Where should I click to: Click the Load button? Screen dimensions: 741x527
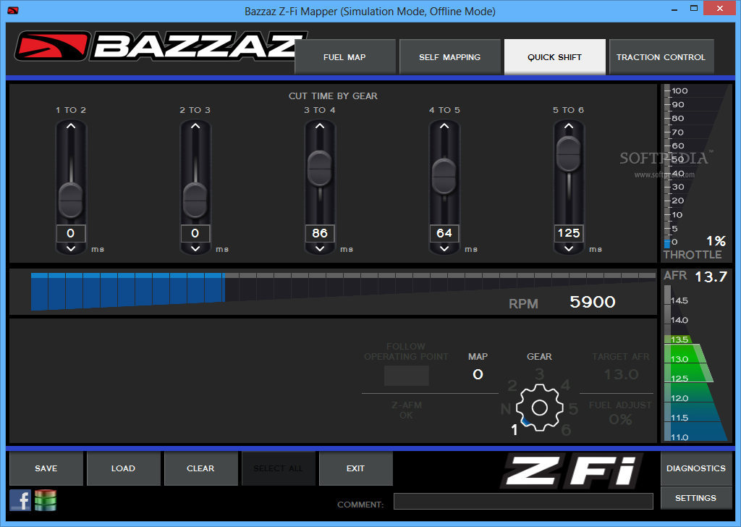point(123,468)
